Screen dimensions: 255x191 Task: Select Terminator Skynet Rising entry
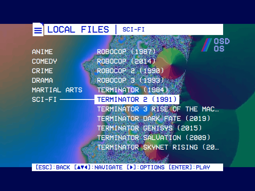pos(158,148)
